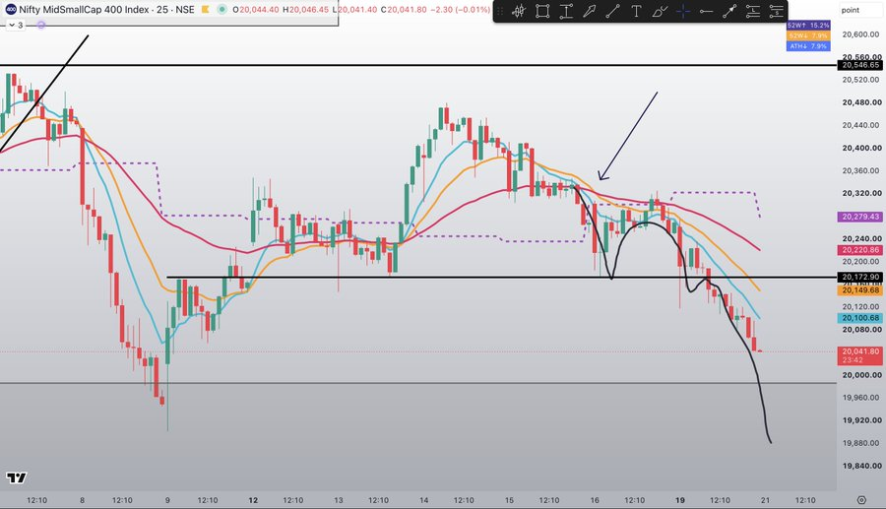
Task: Click the 20,400.00 price axis value
Action: pyautogui.click(x=861, y=148)
